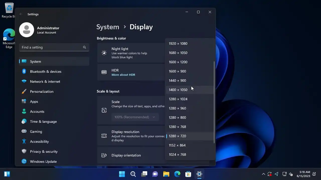Image resolution: width=321 pixels, height=180 pixels.
Task: Open the Windows Start menu
Action: click(122, 174)
